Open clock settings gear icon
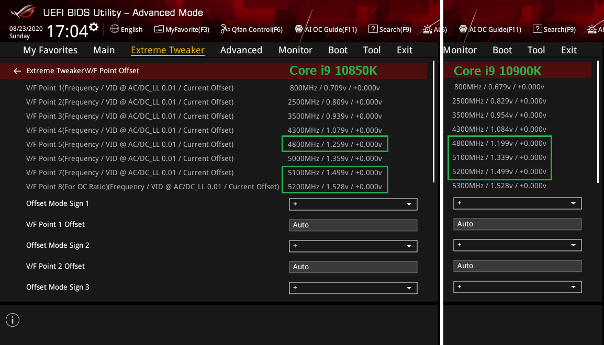The width and height of the screenshot is (604, 345). [94, 27]
